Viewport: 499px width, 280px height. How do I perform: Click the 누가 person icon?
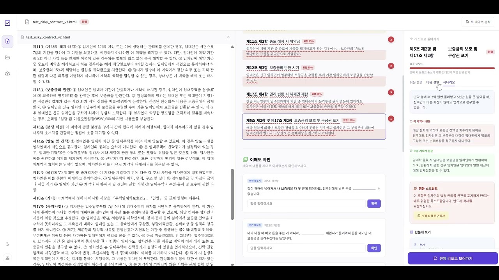[x=416, y=245]
